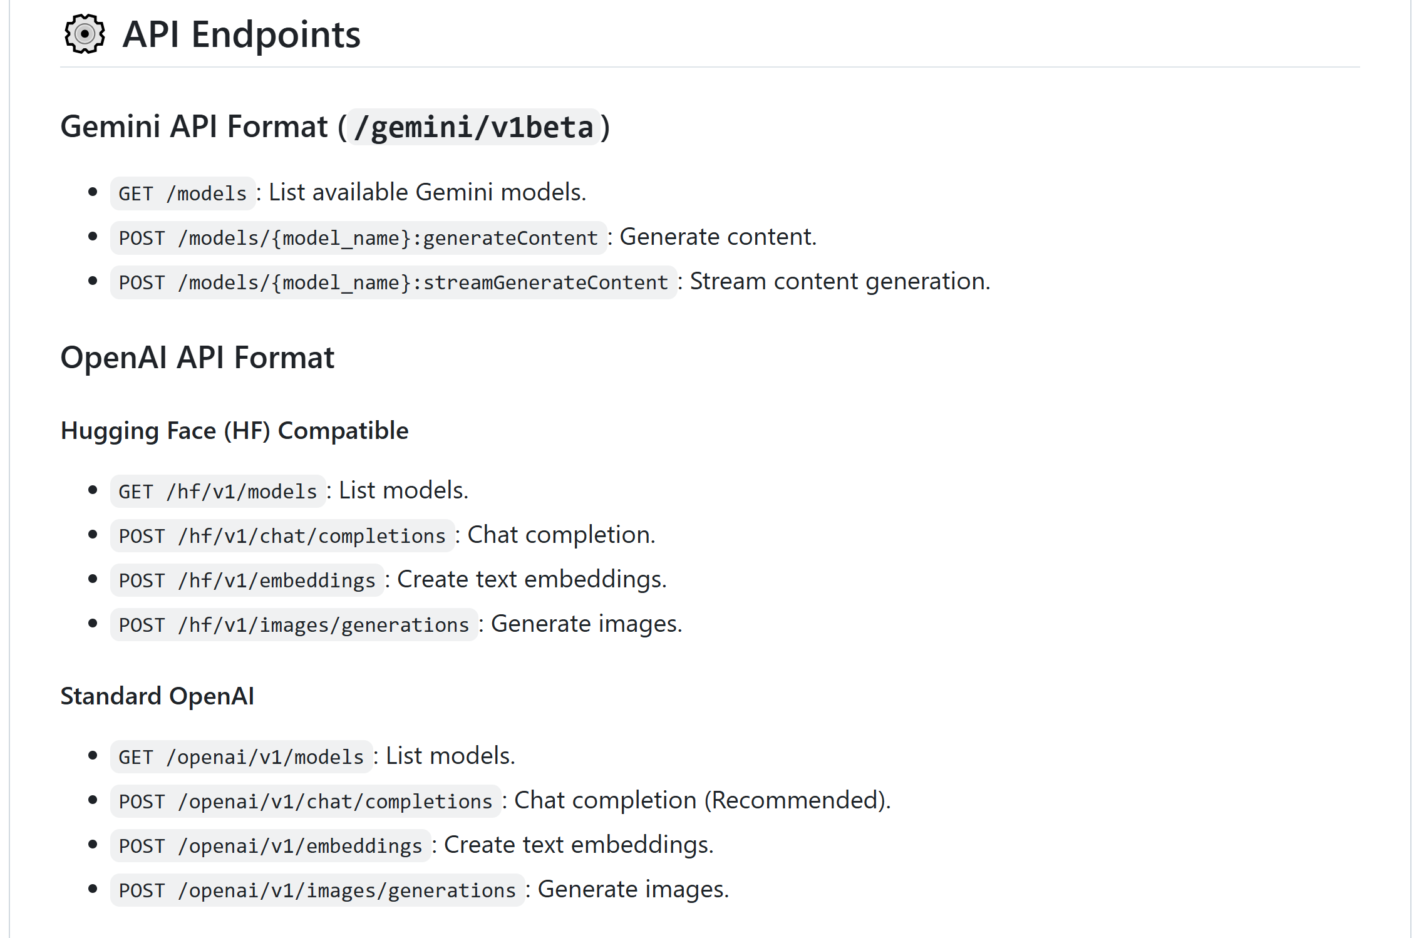
Task: Click POST /openai/v1/chat/completions code
Action: coord(306,801)
